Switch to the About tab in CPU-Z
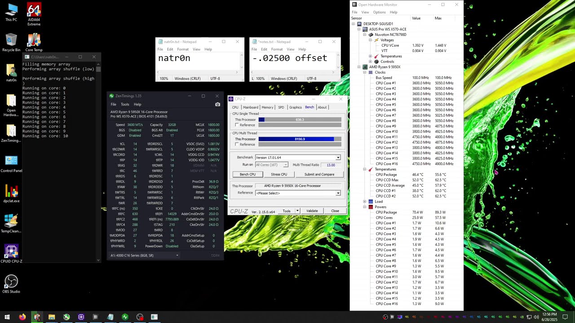Viewport: 575px width, 323px height. (x=322, y=107)
